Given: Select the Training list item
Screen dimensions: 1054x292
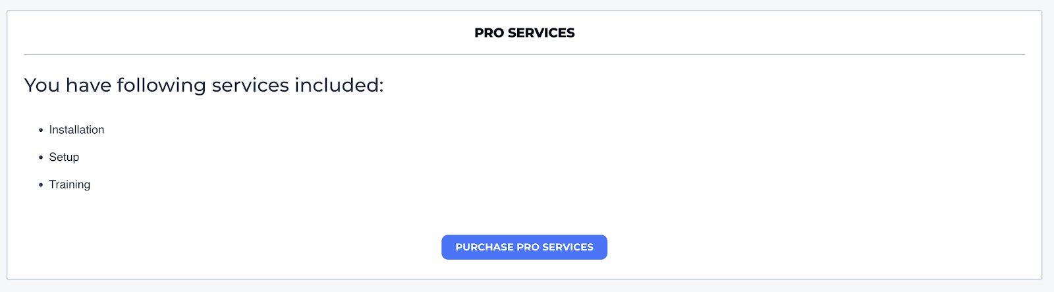Looking at the screenshot, I should click(69, 185).
